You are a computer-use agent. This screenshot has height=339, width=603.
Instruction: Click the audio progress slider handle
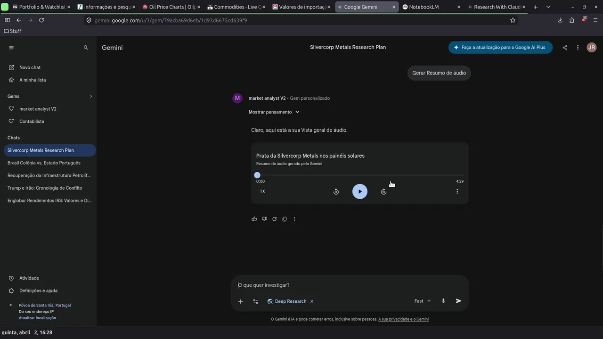[257, 175]
